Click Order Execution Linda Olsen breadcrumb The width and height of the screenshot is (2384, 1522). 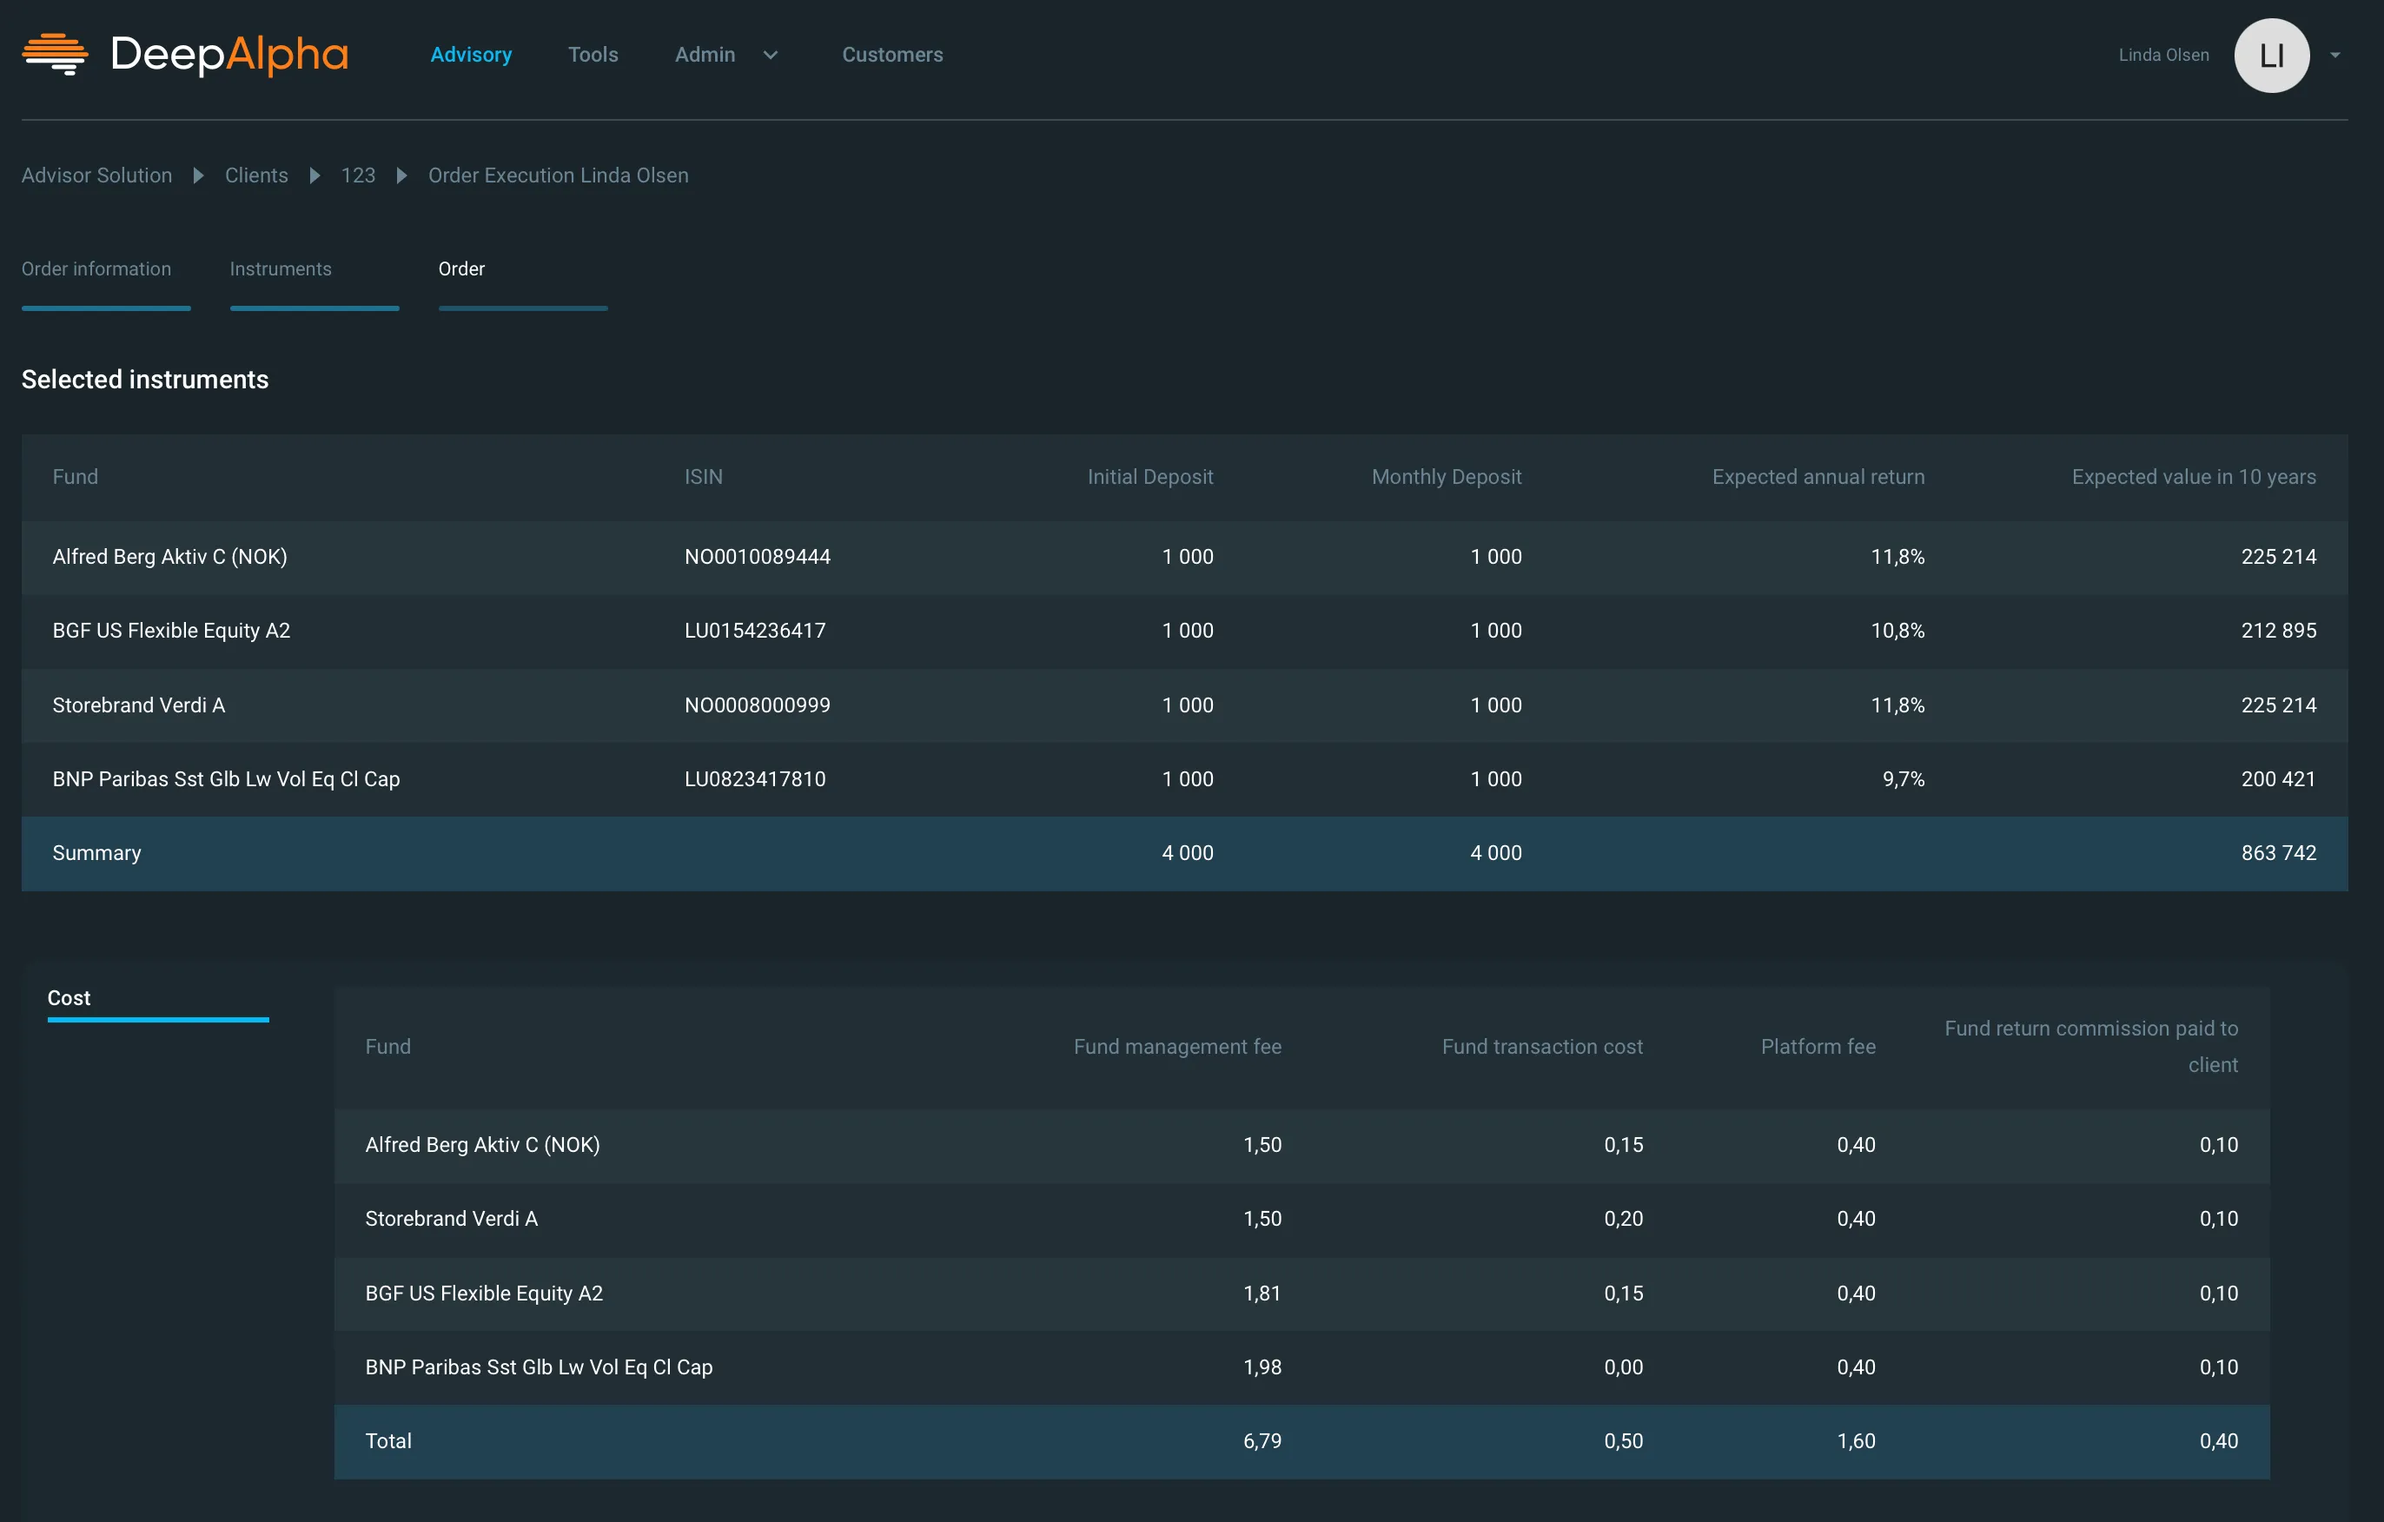coord(559,175)
